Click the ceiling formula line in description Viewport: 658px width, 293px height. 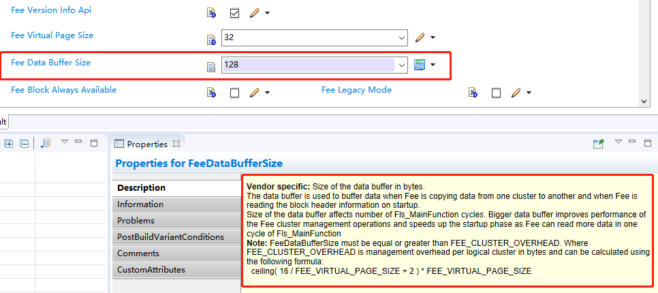point(391,271)
